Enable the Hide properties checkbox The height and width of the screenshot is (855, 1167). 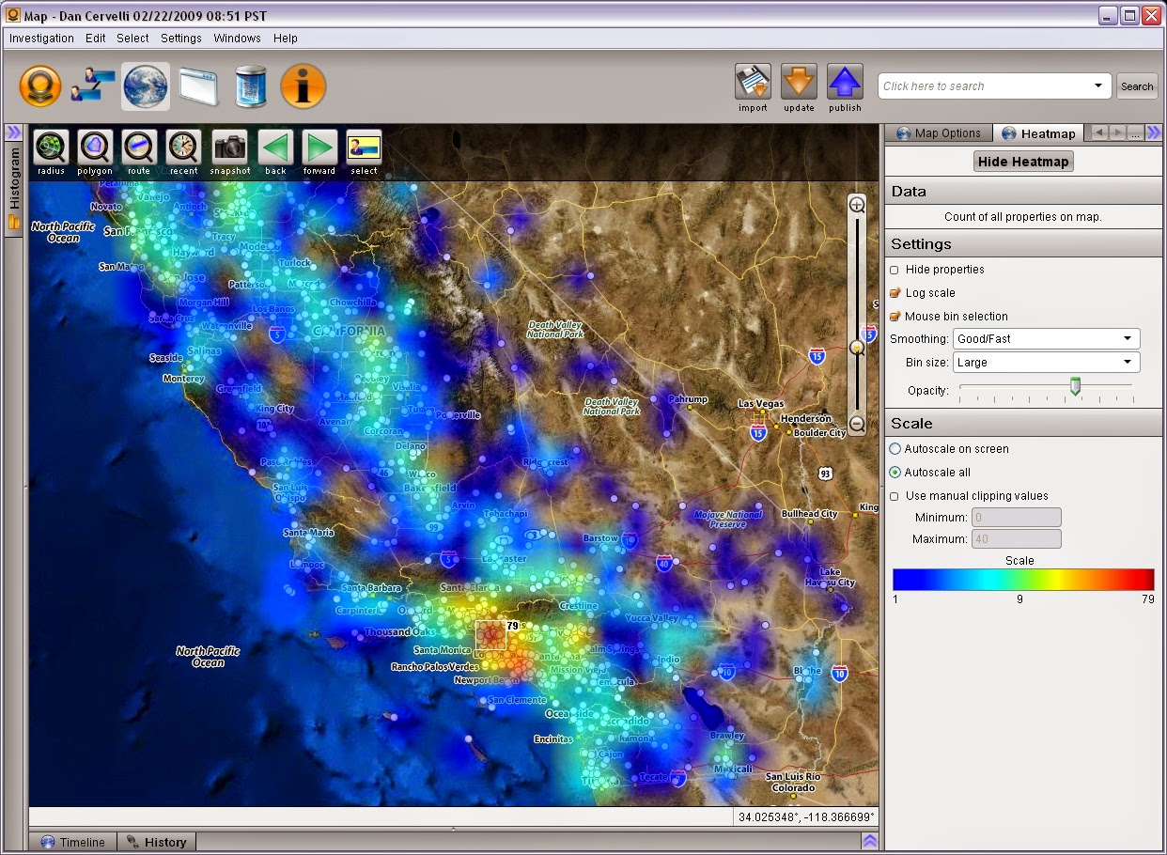tap(895, 270)
